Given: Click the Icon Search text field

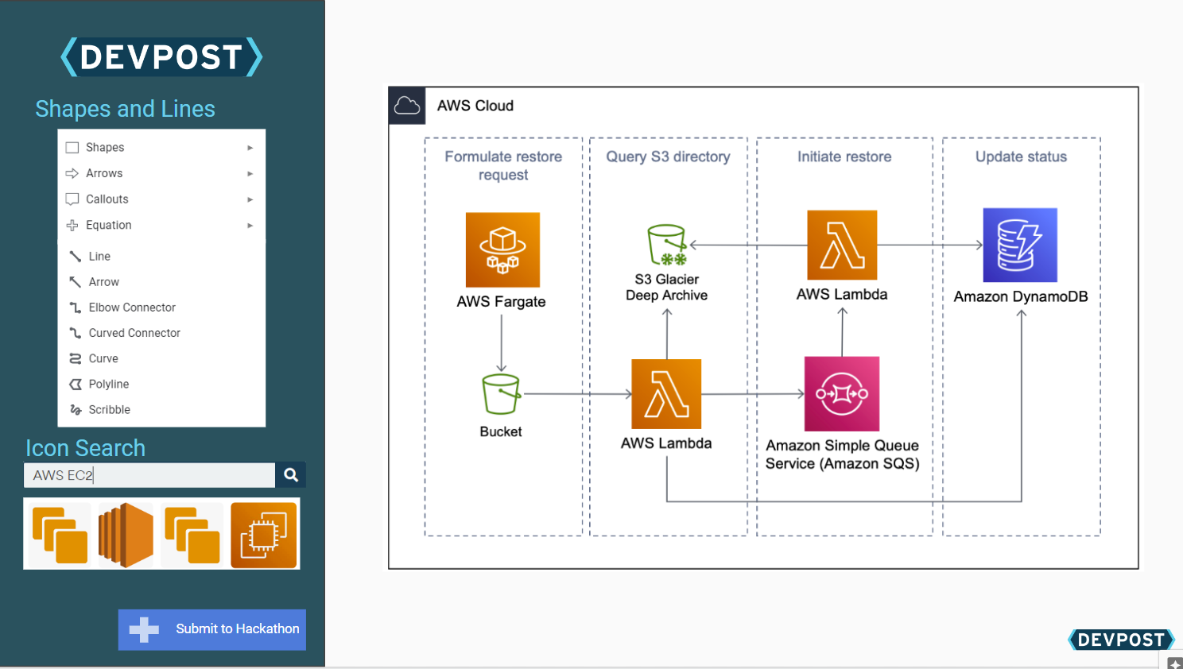Looking at the screenshot, I should tap(149, 475).
